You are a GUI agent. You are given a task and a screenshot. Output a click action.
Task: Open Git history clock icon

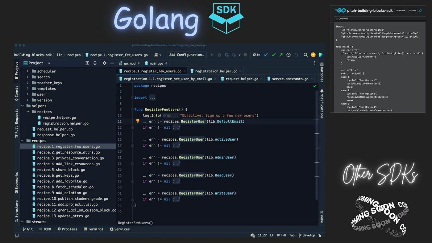click(x=289, y=55)
